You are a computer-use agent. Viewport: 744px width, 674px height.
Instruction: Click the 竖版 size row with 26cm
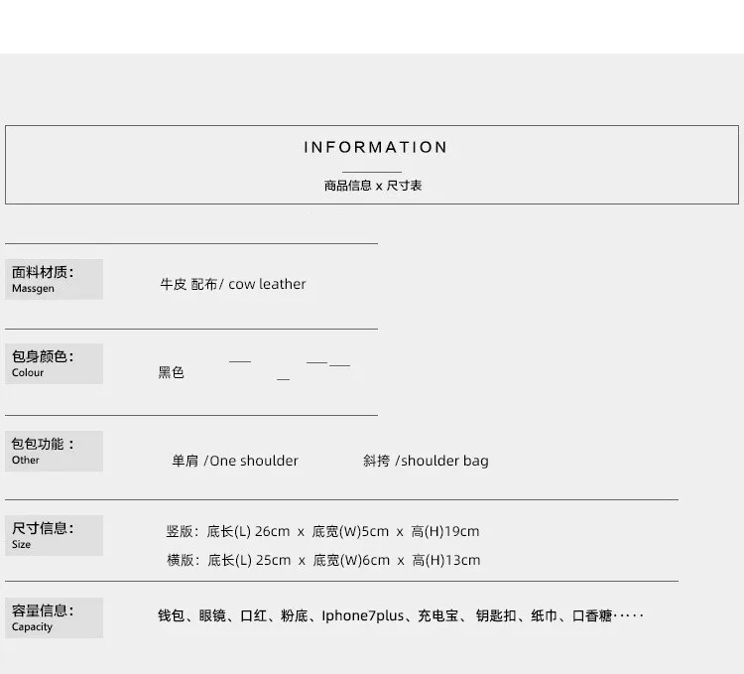(322, 531)
